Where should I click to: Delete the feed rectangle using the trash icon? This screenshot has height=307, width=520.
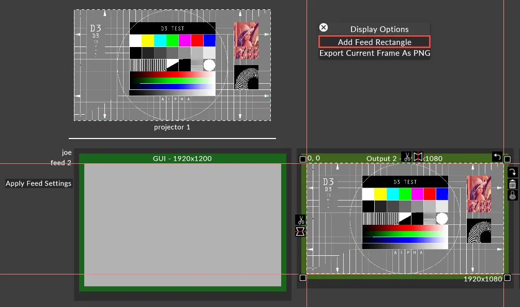[x=512, y=185]
